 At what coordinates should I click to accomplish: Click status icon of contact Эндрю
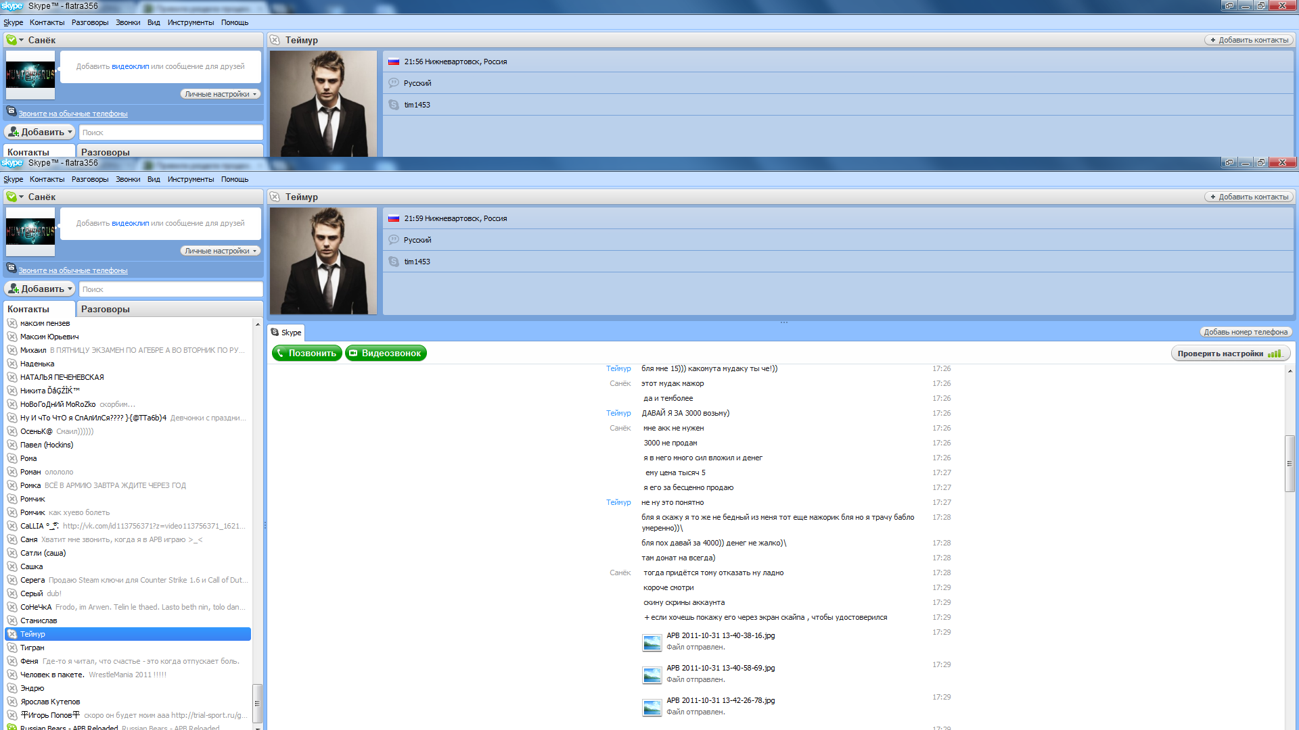(12, 688)
